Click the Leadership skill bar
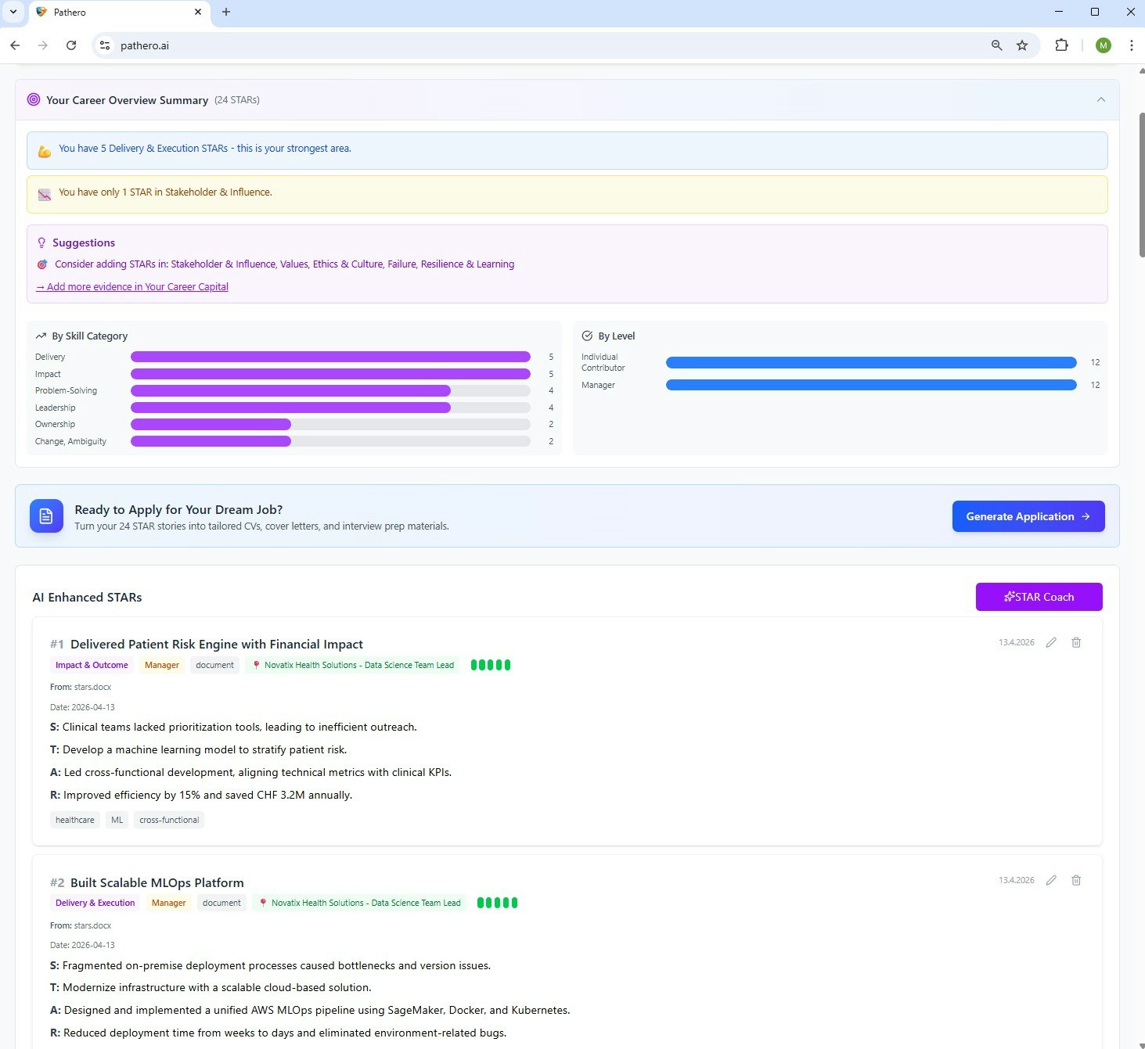 [x=330, y=408]
